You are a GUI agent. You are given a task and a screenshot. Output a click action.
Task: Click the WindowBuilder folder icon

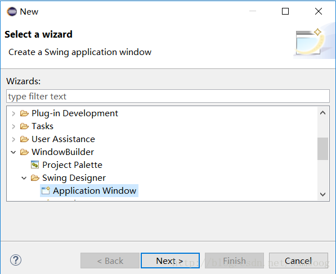pyautogui.click(x=24, y=152)
